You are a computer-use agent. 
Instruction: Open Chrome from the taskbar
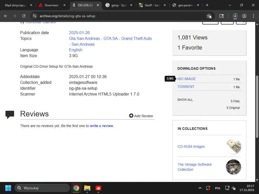76,188
